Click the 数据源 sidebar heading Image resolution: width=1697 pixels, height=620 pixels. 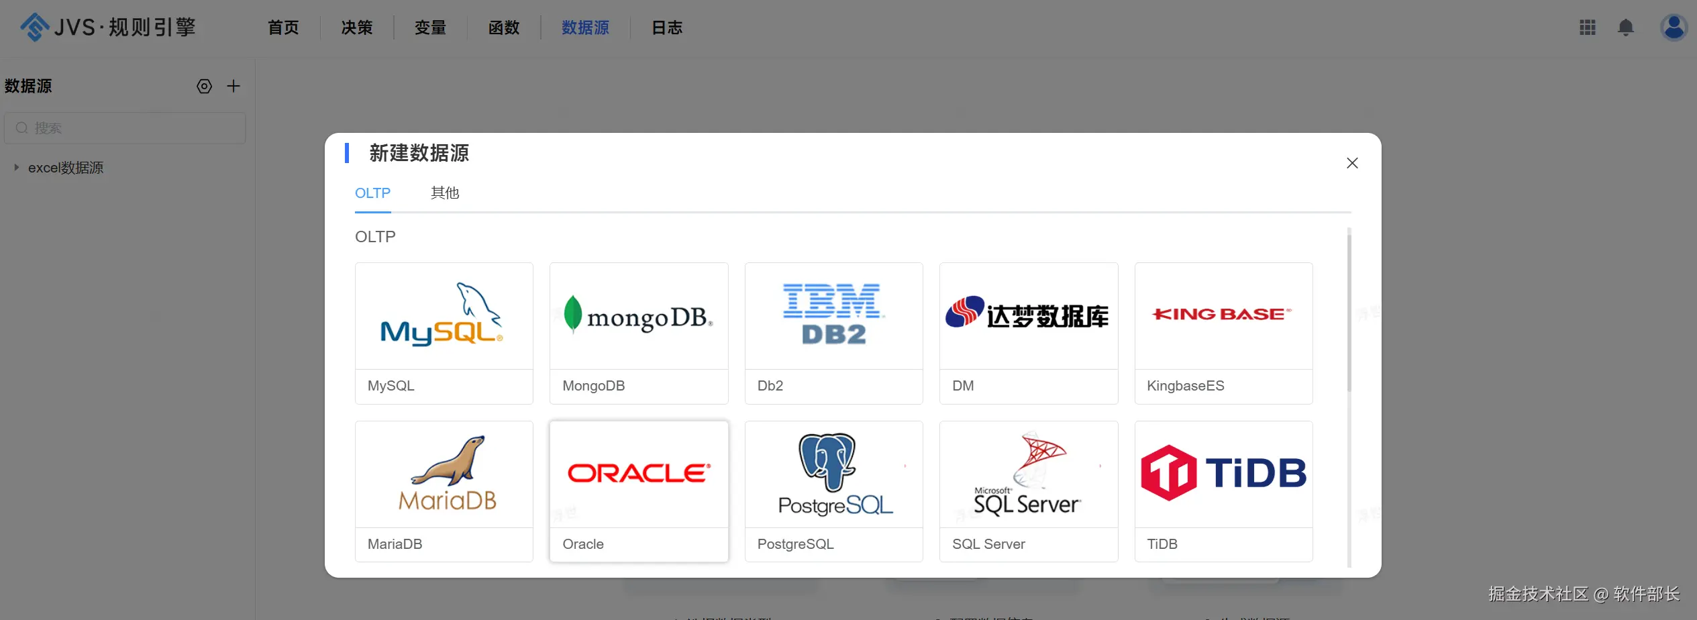pyautogui.click(x=28, y=86)
